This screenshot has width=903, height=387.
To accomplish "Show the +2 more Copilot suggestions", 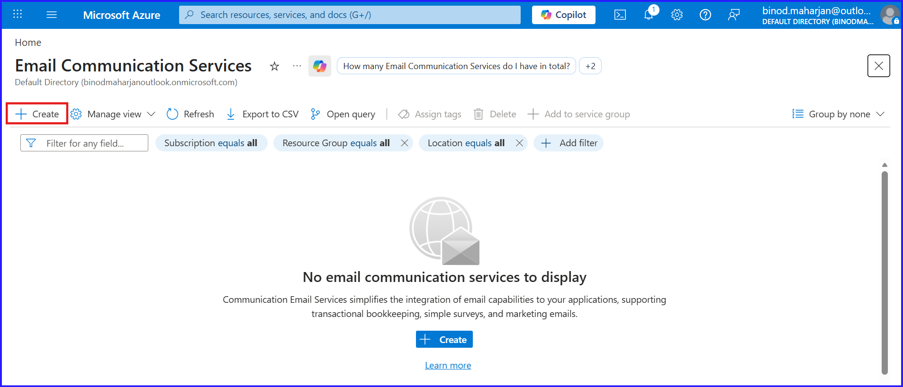I will 590,66.
